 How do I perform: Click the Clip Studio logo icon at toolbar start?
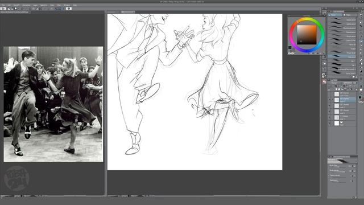click(x=3, y=9)
